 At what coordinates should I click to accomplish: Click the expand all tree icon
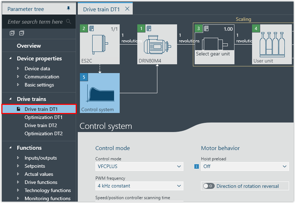coord(12,33)
